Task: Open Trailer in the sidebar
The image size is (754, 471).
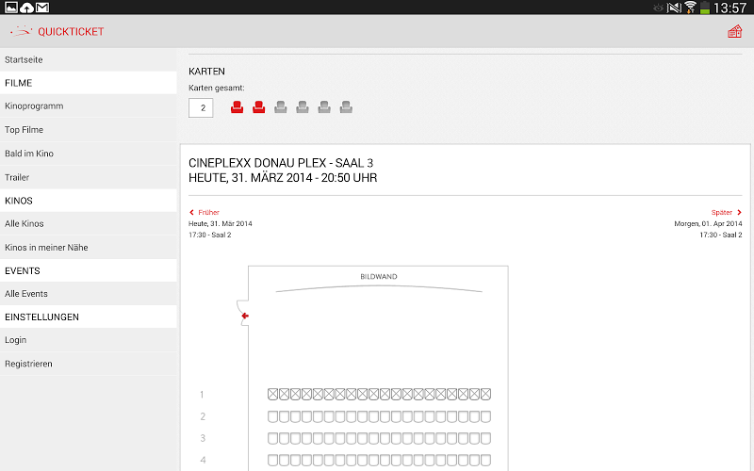Action: tap(89, 177)
